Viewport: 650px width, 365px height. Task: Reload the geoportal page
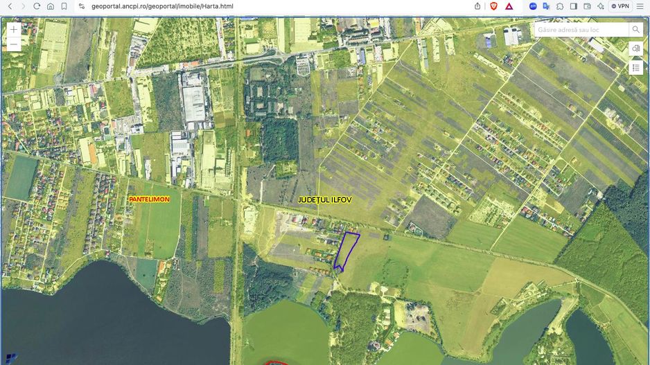37,6
